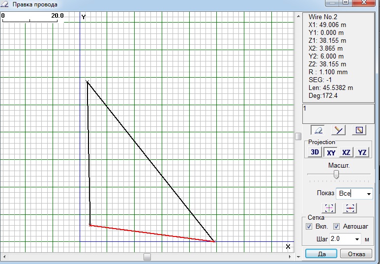The width and height of the screenshot is (380, 264).
Task: Click the vertical scrollbar thumb
Action: tap(298, 136)
